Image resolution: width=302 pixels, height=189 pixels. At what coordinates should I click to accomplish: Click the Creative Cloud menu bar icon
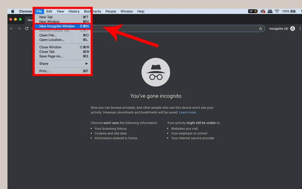(263, 11)
